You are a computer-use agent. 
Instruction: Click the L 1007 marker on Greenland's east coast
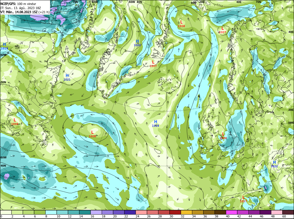[x=153, y=64]
